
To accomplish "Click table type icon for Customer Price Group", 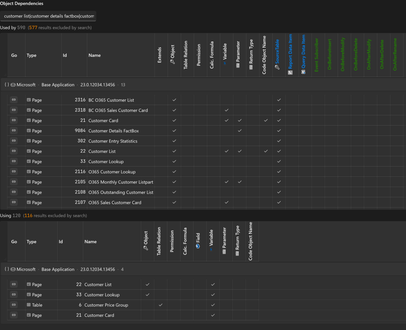I will tap(29, 305).
